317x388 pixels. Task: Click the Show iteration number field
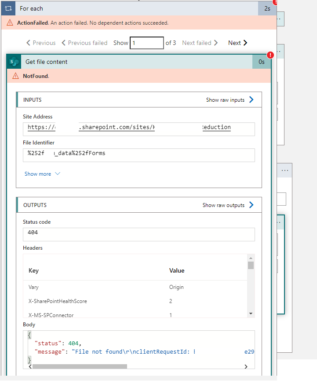[147, 43]
